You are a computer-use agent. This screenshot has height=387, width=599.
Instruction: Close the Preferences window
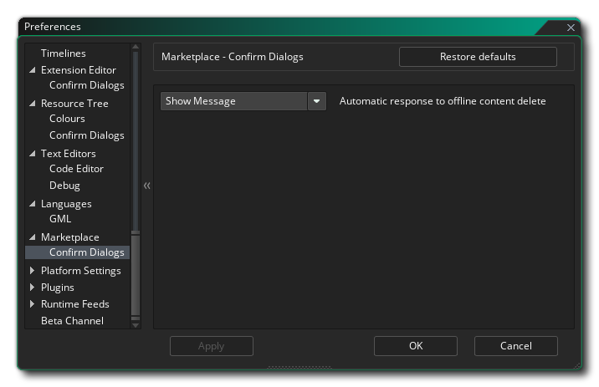coord(571,28)
